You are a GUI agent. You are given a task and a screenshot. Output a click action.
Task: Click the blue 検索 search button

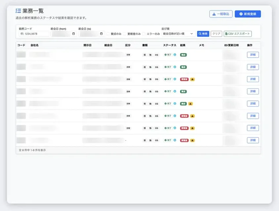(x=203, y=34)
